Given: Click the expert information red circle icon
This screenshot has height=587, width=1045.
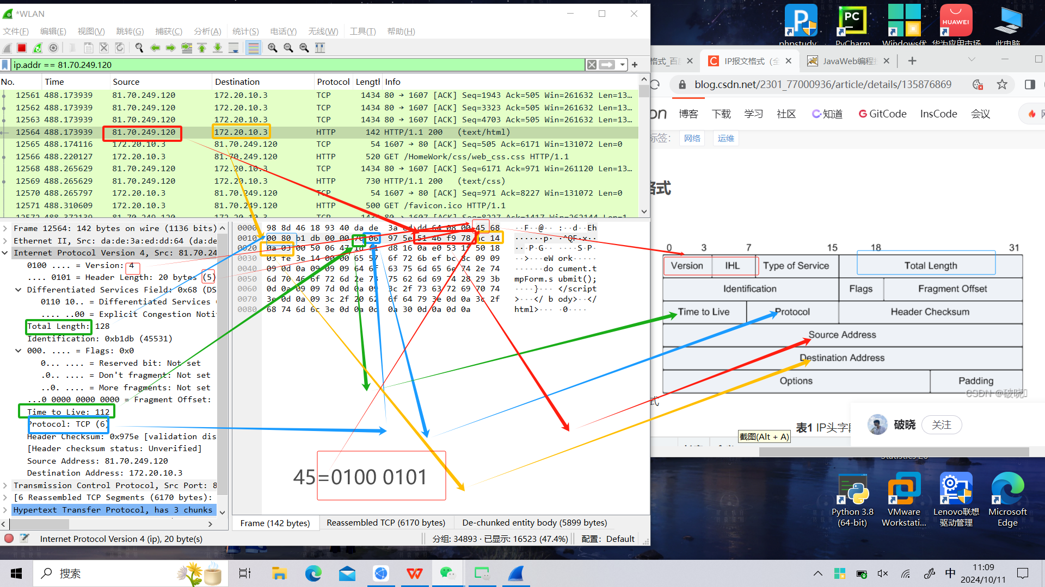Looking at the screenshot, I should [x=9, y=539].
